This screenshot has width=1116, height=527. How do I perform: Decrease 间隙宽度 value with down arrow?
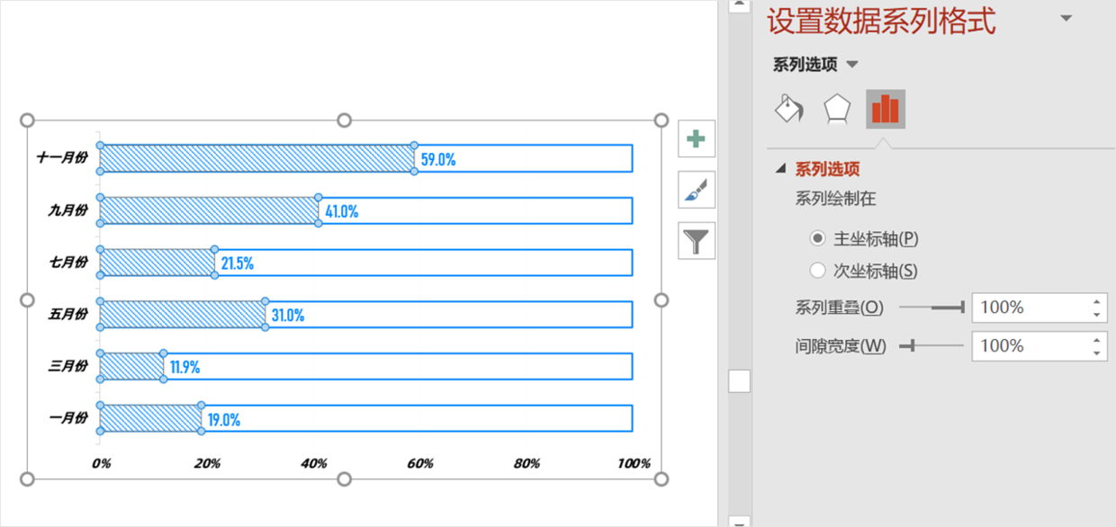click(1096, 352)
